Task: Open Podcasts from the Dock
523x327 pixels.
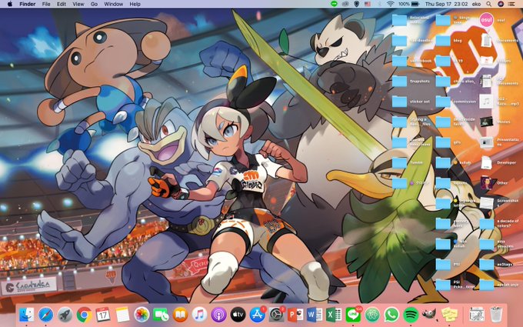Action: pos(218,315)
